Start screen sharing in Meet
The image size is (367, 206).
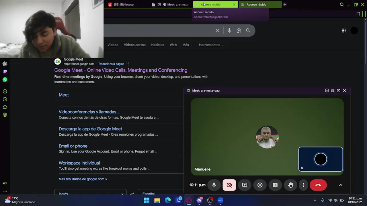pos(245,185)
